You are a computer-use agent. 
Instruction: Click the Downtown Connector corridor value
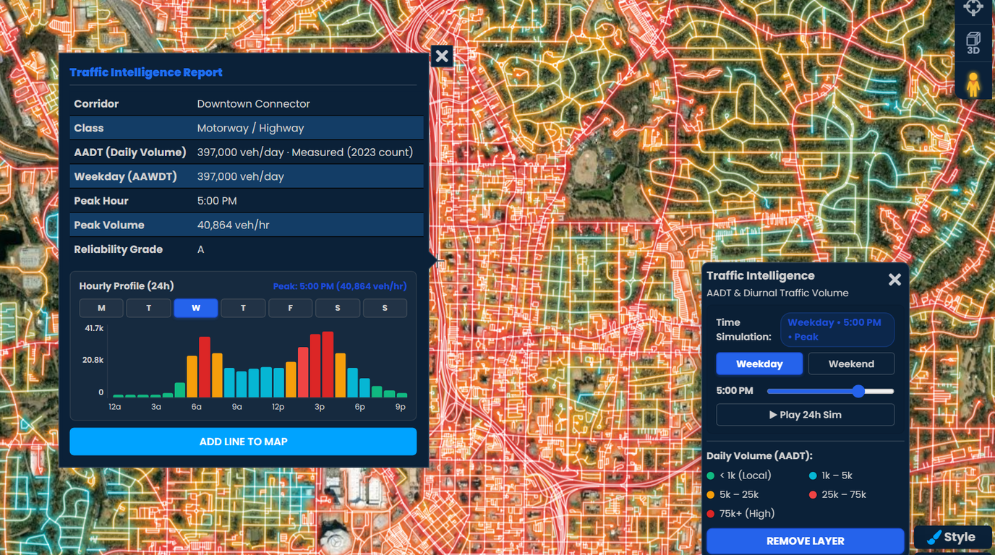point(253,104)
